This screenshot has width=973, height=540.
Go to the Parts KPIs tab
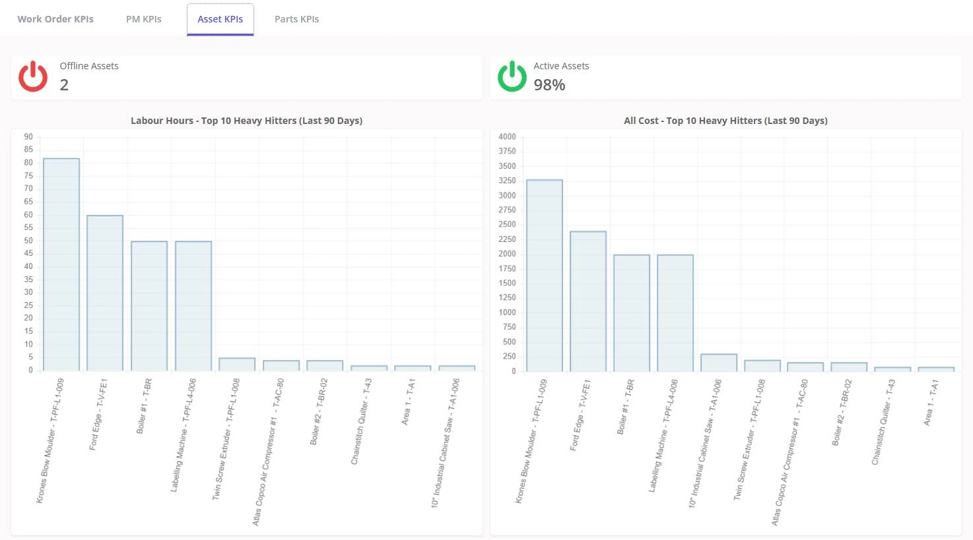coord(297,19)
